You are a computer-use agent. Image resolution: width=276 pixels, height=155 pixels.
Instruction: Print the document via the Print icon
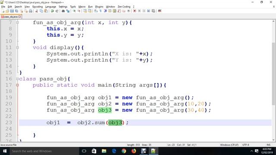pyautogui.click(x=31, y=11)
